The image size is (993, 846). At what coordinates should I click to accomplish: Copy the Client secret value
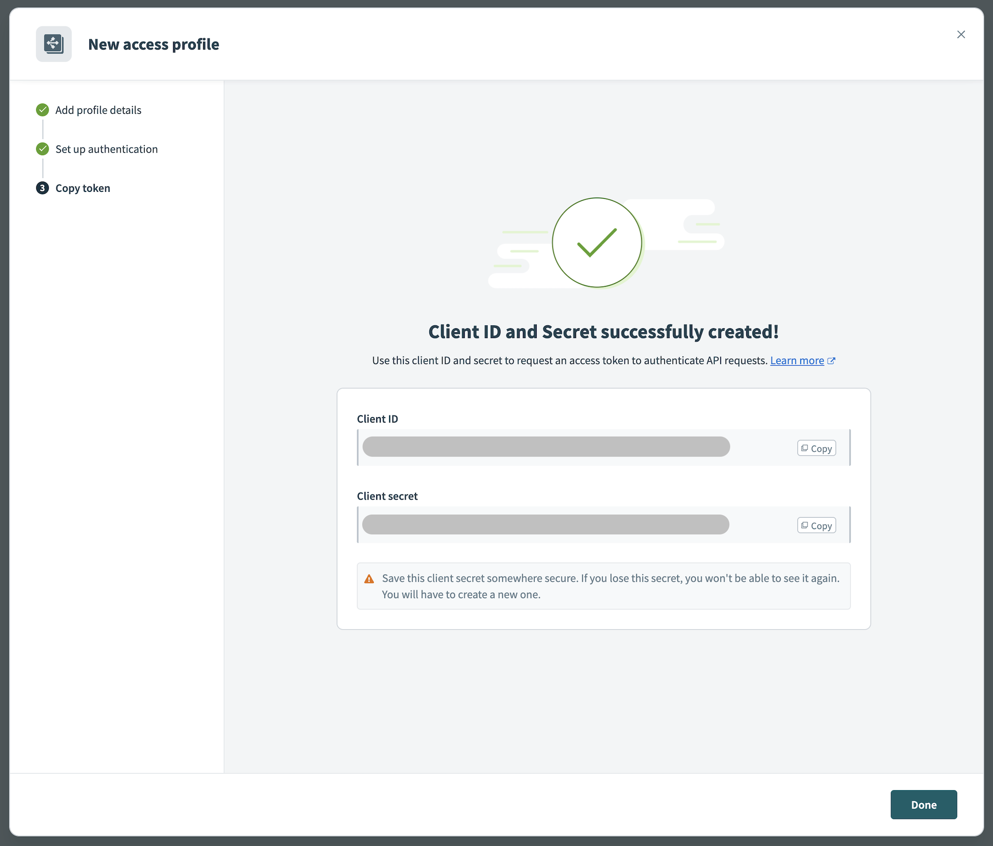pos(816,525)
